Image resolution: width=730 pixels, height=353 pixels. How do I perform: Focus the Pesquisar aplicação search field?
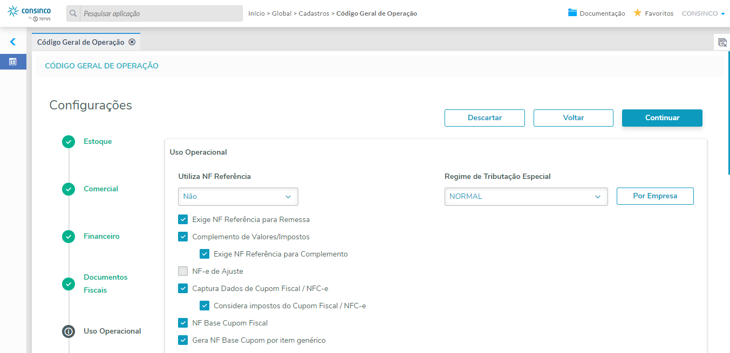pyautogui.click(x=161, y=13)
